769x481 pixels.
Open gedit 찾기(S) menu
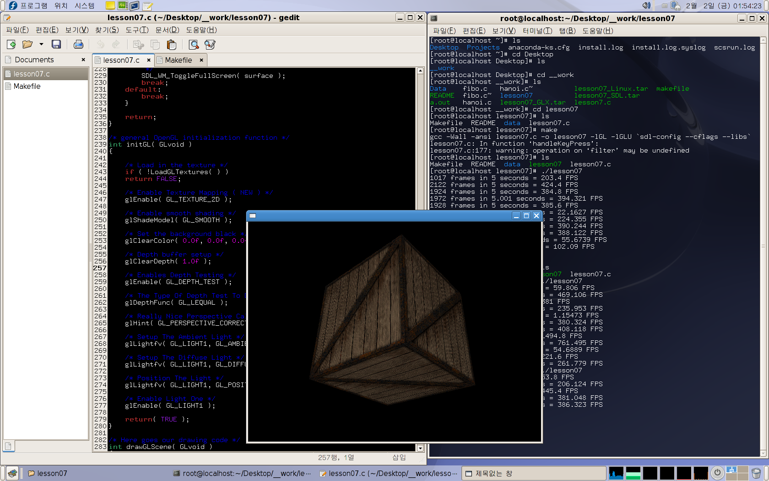click(x=107, y=30)
